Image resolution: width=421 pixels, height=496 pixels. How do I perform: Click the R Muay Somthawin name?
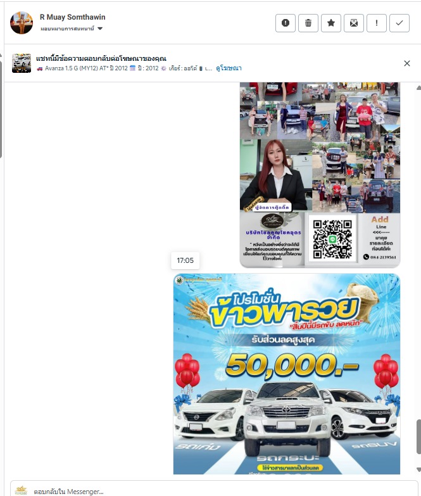point(72,17)
